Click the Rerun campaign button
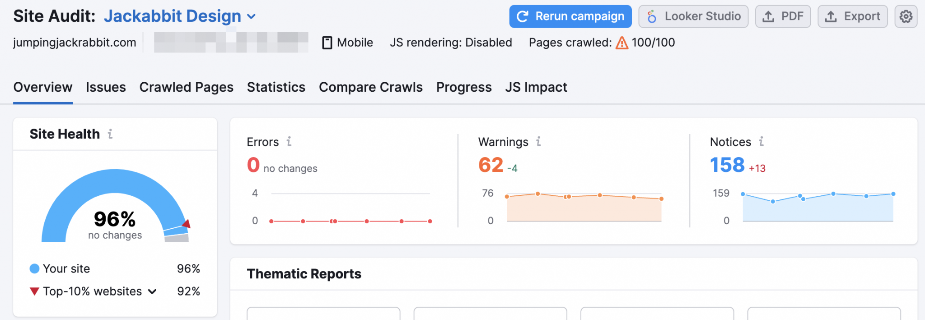The image size is (925, 320). [570, 16]
